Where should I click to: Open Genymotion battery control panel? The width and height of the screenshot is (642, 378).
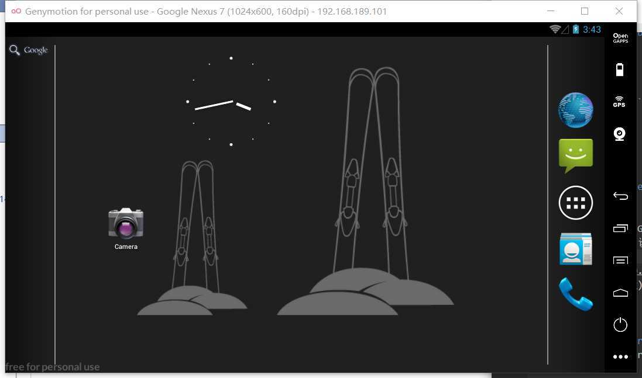tap(620, 70)
